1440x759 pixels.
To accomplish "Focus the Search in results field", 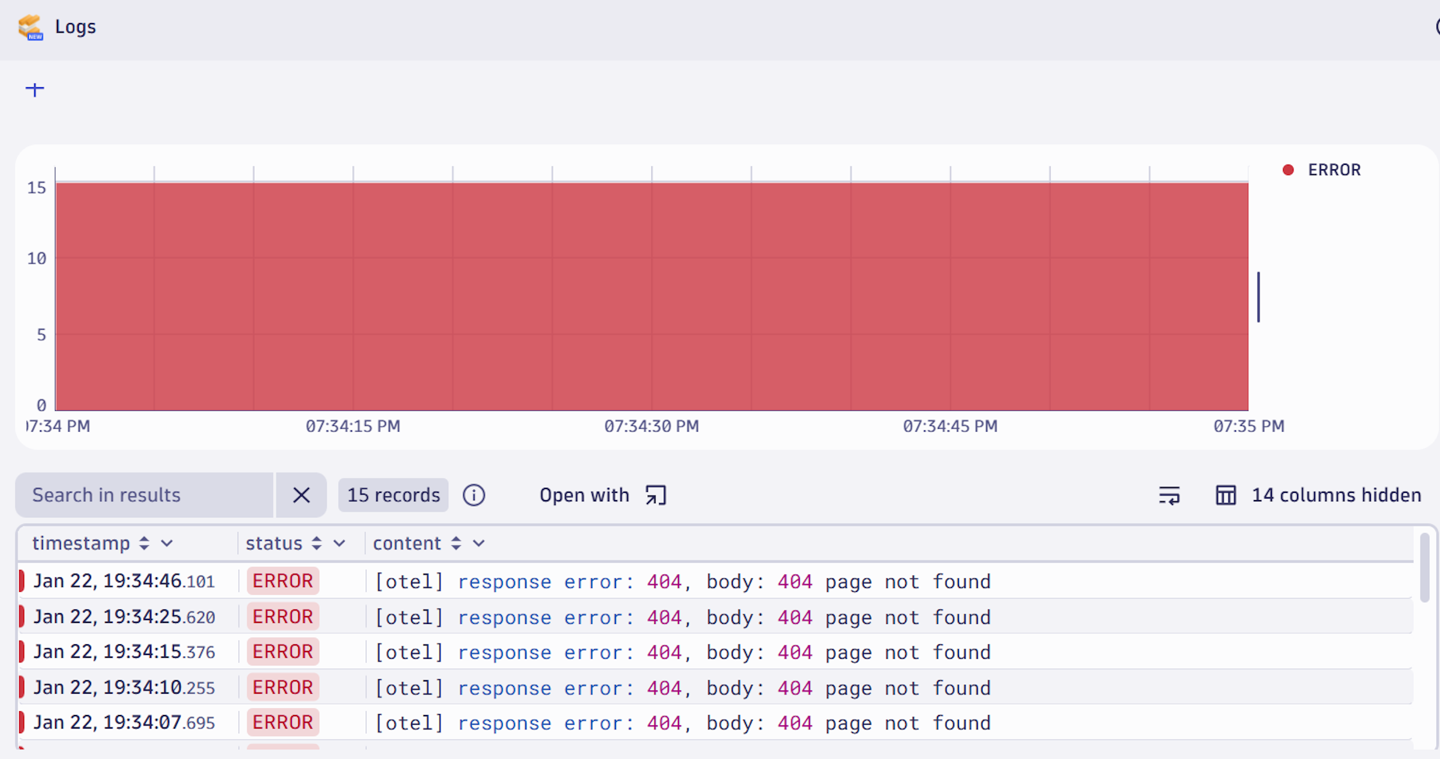I will [x=144, y=495].
